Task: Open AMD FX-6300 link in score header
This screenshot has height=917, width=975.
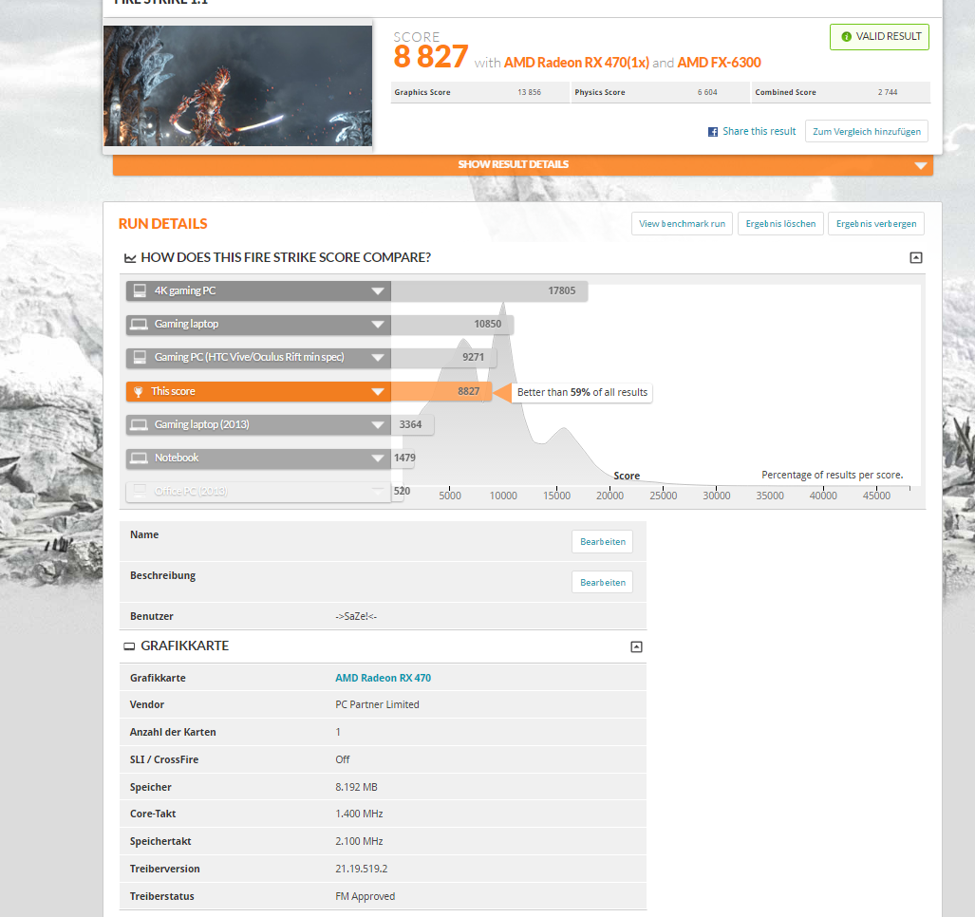Action: [719, 63]
